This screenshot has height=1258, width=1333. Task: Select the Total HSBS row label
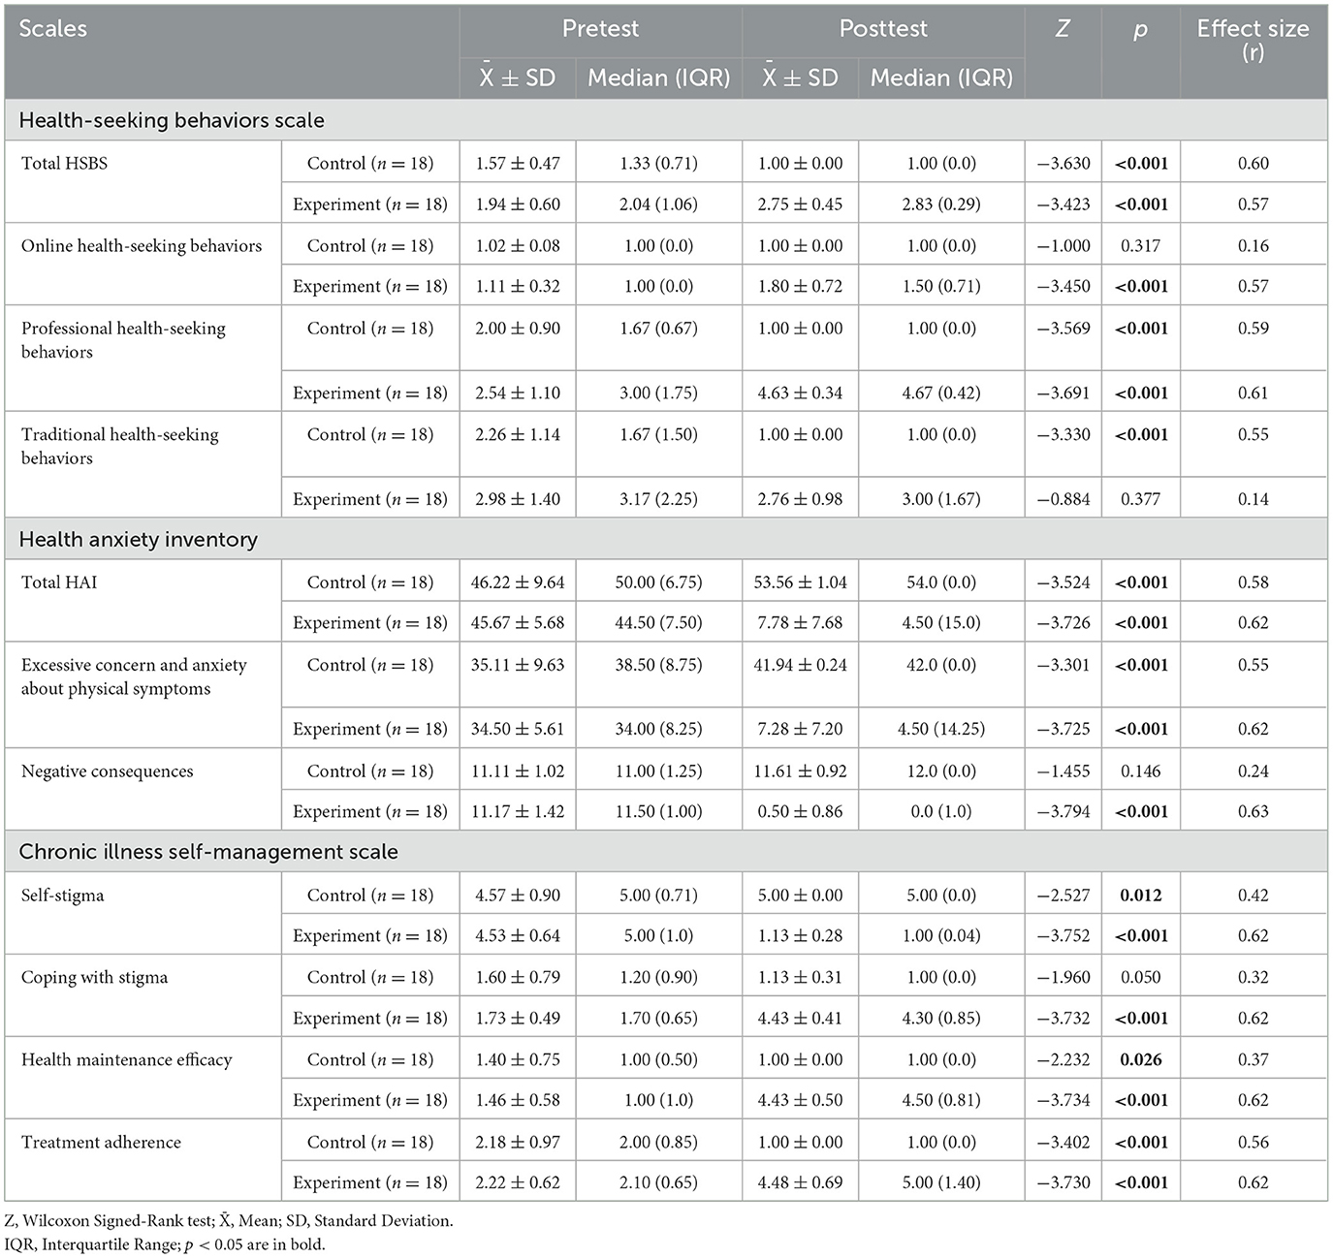pyautogui.click(x=65, y=164)
